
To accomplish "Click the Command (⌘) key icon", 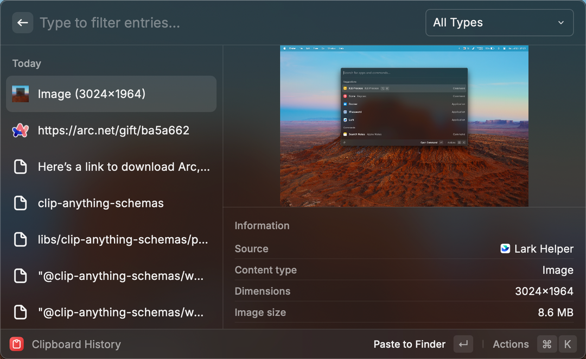I will coord(546,344).
